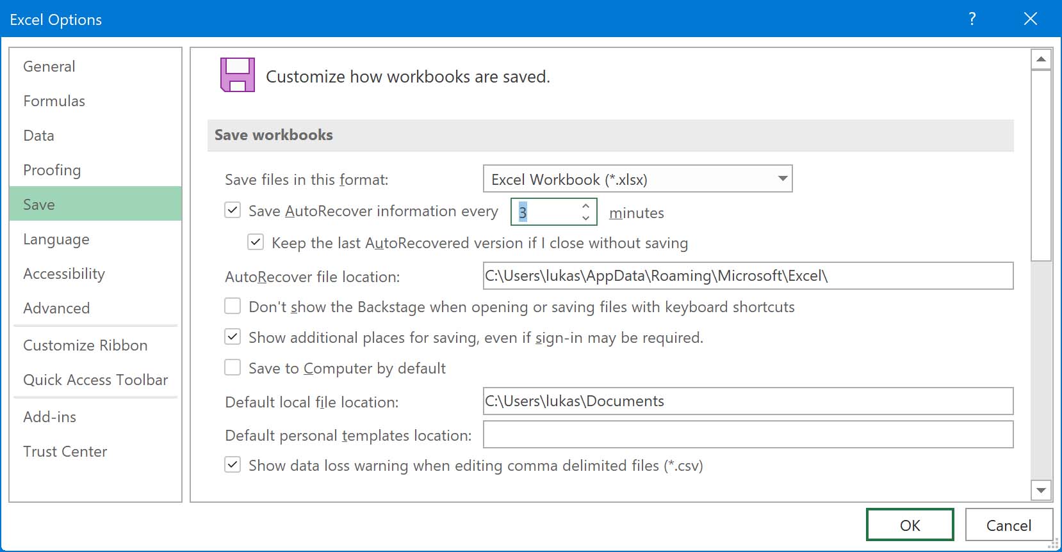Toggle Save AutoRecover information checkbox
Image resolution: width=1062 pixels, height=552 pixels.
click(x=233, y=210)
